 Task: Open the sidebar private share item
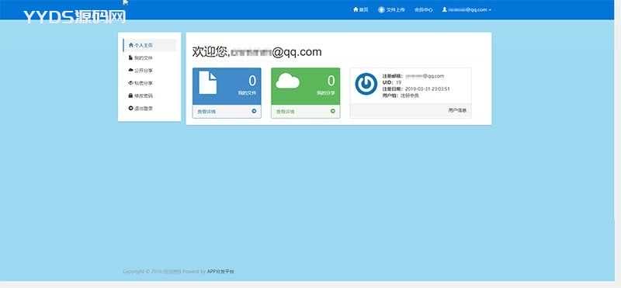[150, 83]
